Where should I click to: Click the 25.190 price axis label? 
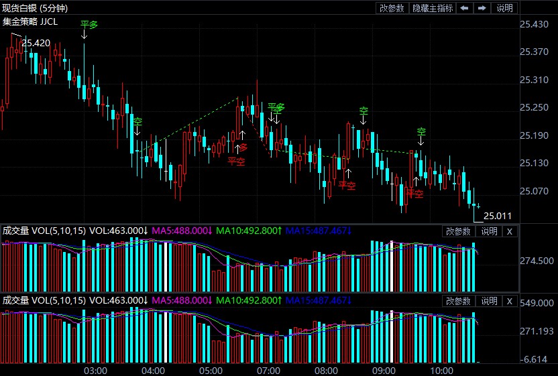534,135
